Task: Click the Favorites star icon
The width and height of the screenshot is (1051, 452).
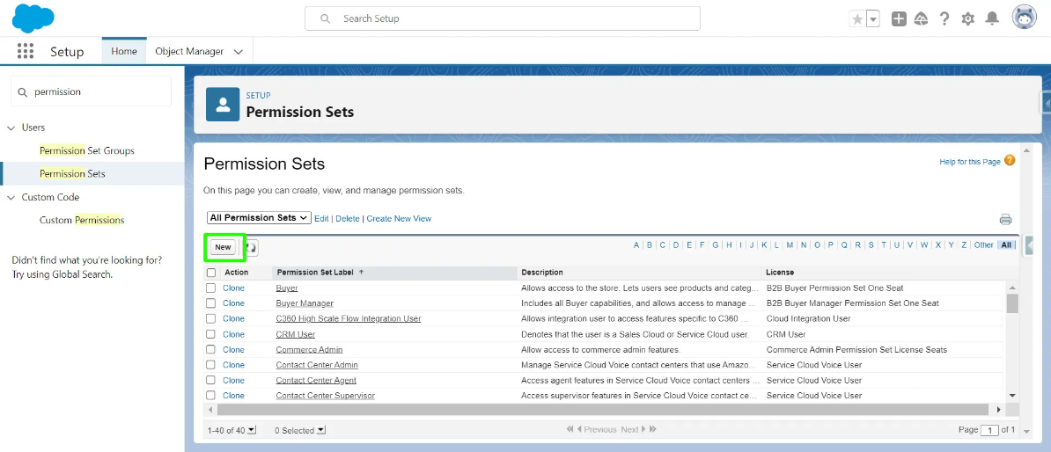Action: pos(857,18)
